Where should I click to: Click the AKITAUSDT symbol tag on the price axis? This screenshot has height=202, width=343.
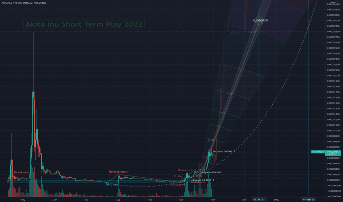[x=318, y=152]
